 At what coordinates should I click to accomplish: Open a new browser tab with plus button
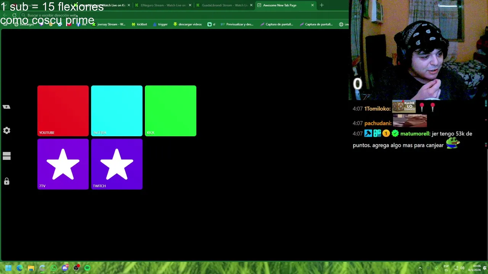[322, 5]
